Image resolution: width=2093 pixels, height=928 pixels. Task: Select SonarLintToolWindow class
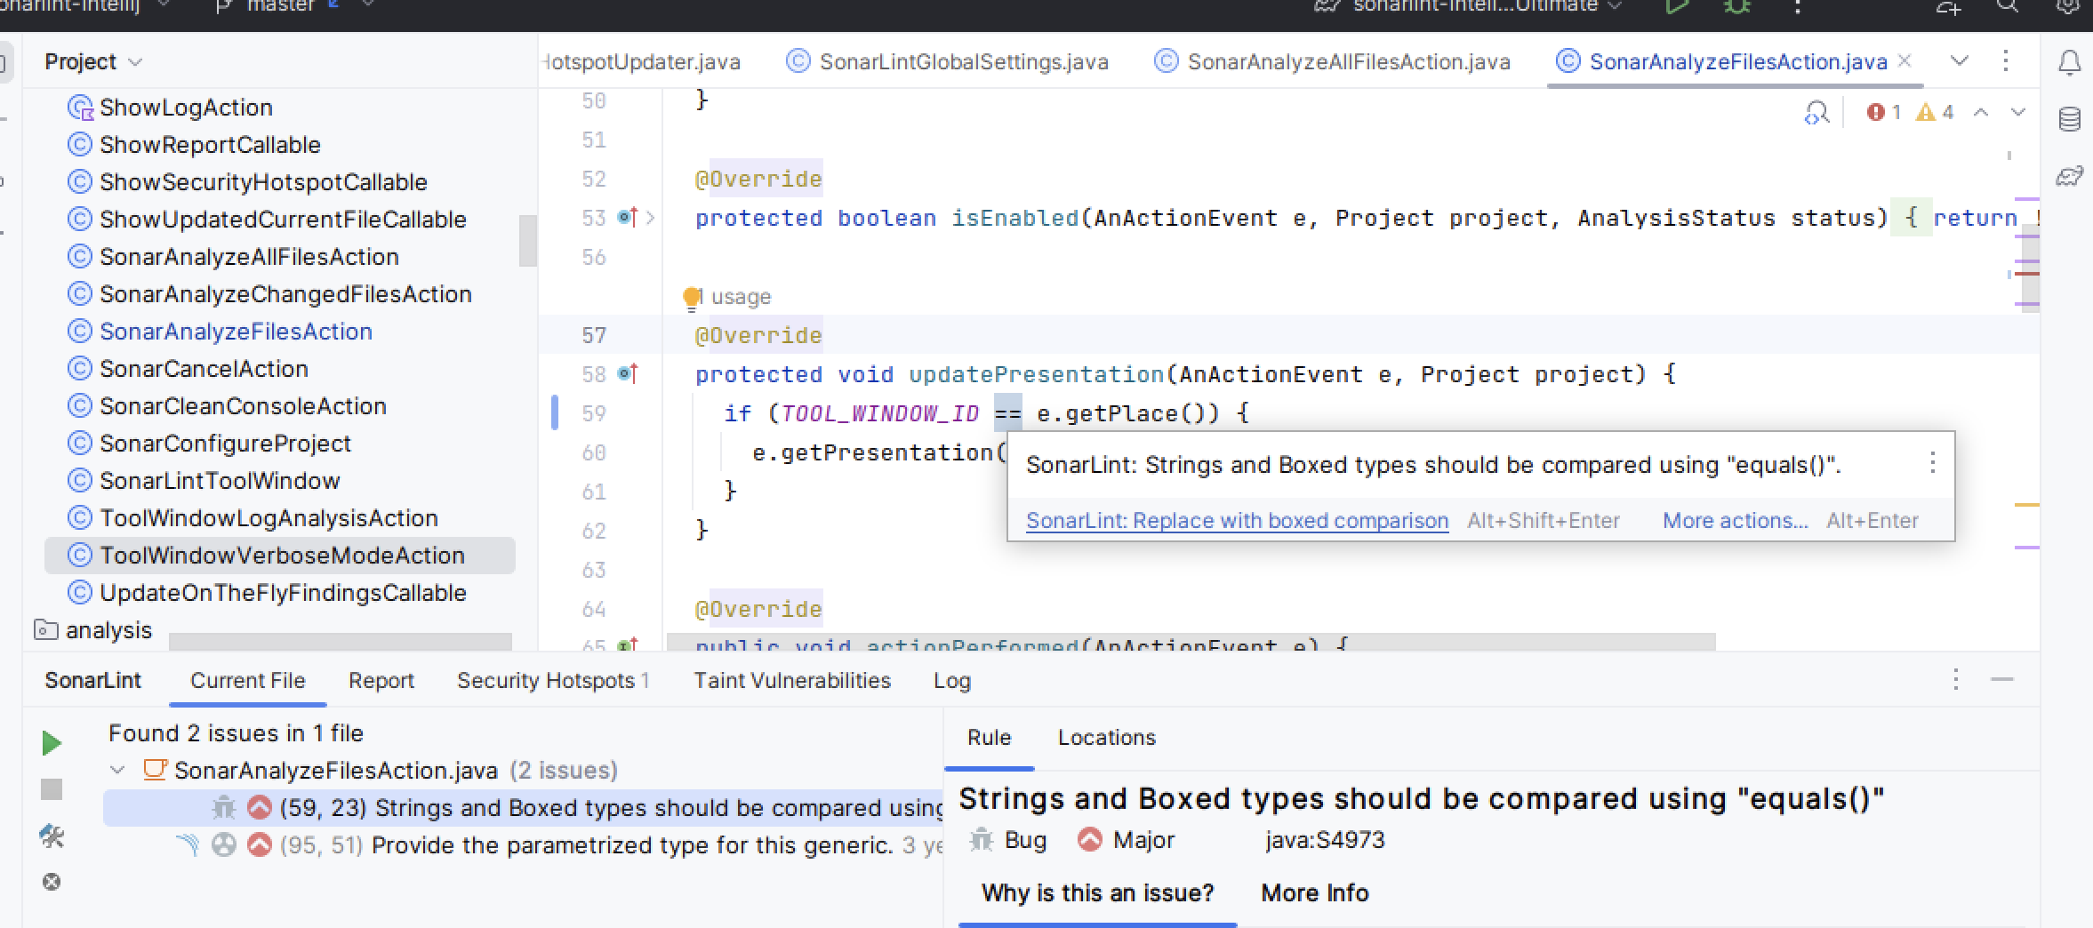[x=219, y=481]
